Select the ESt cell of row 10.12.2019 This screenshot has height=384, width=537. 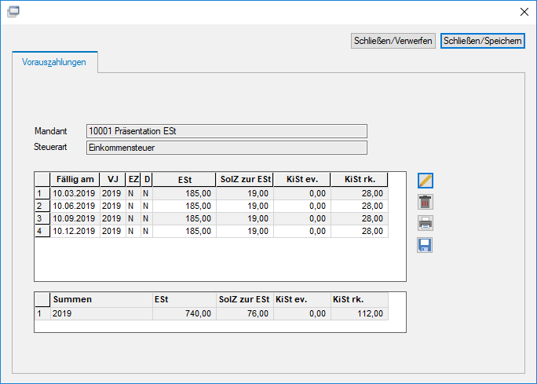[184, 231]
